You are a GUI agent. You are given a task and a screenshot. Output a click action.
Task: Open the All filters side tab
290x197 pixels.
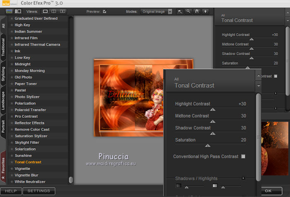pos(3,26)
